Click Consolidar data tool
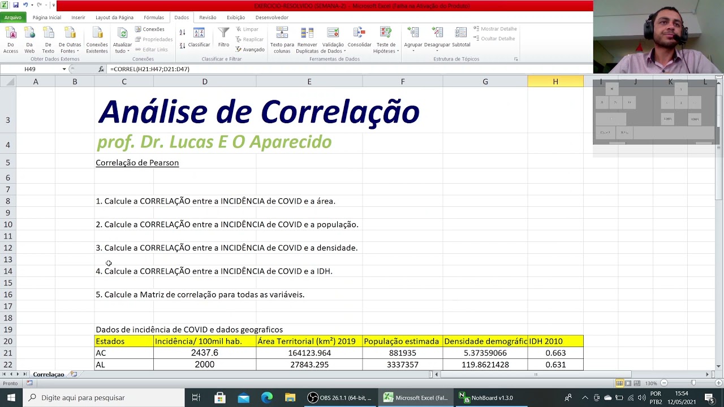The width and height of the screenshot is (724, 407). click(x=359, y=37)
